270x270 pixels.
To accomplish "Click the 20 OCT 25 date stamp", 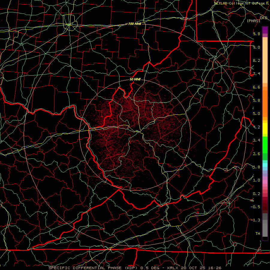I will (x=193, y=268).
